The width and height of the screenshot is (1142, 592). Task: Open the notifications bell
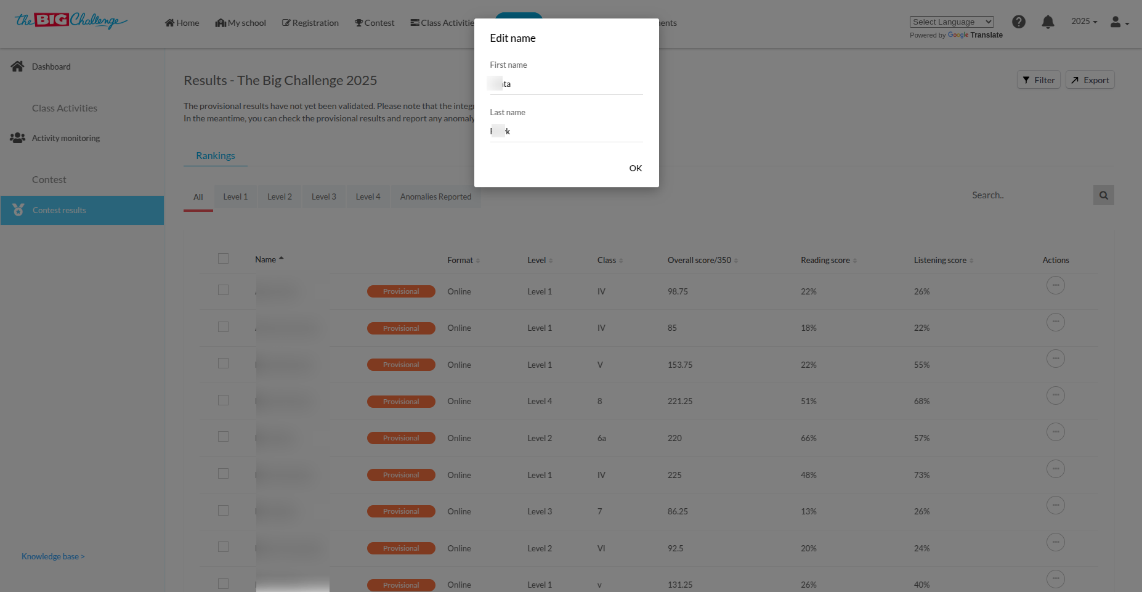tap(1048, 22)
